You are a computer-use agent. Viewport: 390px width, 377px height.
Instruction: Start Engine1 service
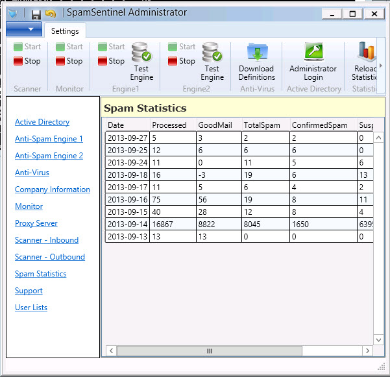pos(111,47)
